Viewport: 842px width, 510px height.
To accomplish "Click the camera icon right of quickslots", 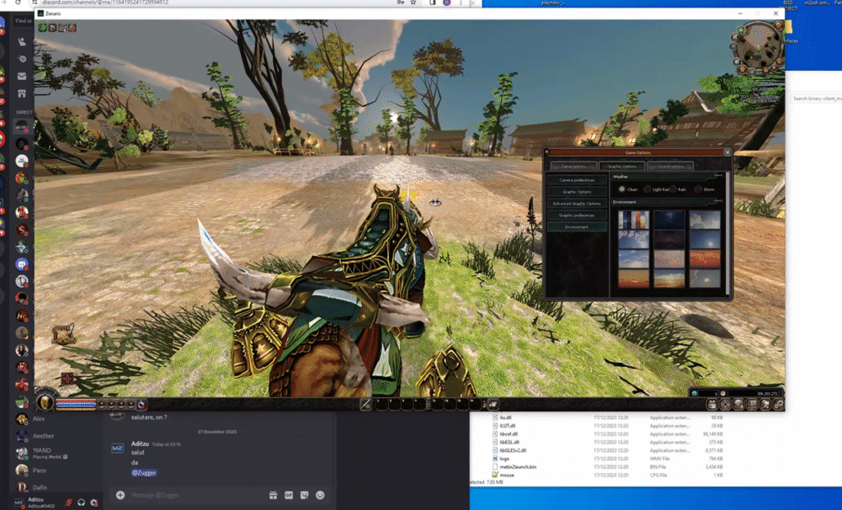I will pos(493,404).
